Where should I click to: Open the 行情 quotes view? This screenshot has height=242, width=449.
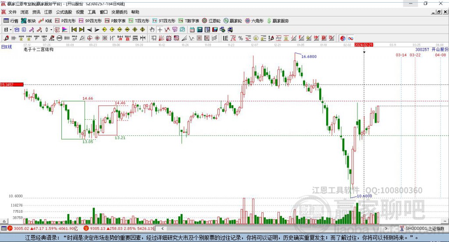pyautogui.click(x=11, y=21)
